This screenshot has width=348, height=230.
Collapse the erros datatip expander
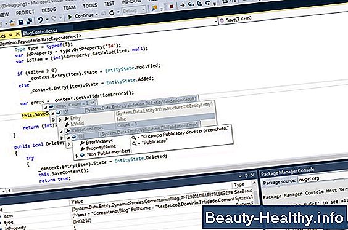[46, 107]
